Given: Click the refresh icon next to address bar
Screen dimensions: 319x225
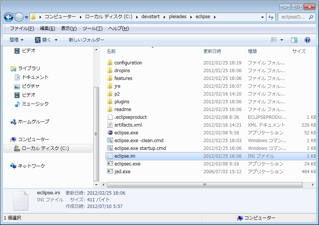Looking at the screenshot, I should point(271,17).
